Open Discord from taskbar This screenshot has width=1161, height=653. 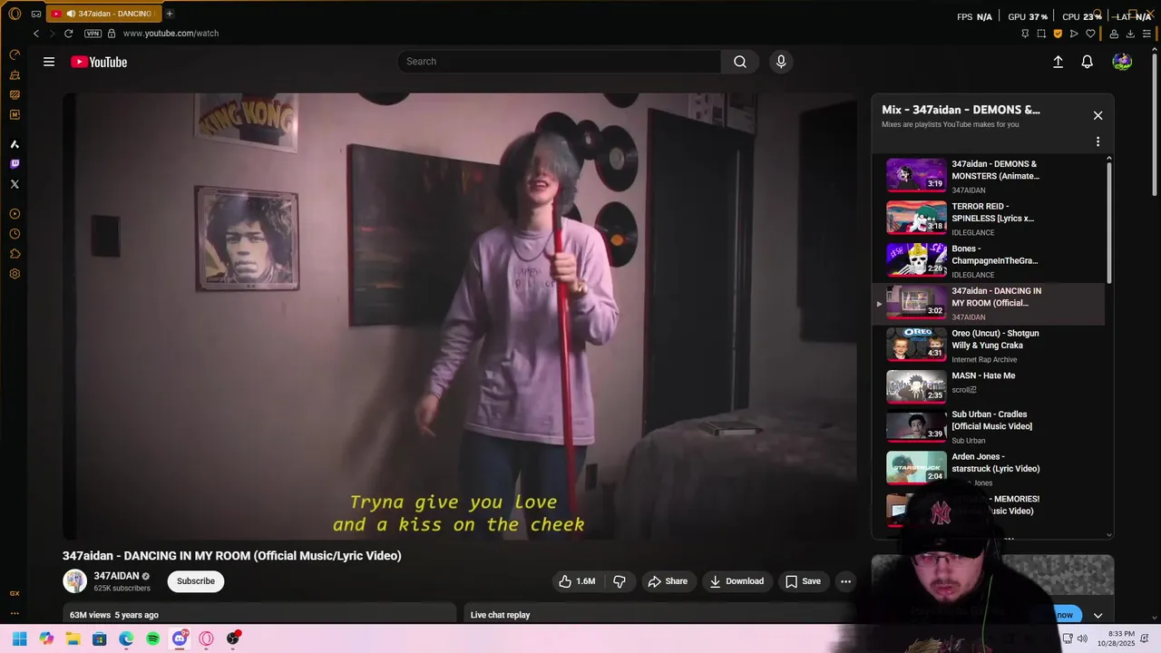pos(180,638)
